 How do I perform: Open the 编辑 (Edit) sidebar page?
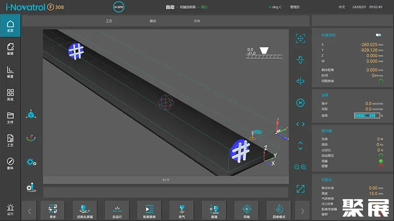(11, 49)
